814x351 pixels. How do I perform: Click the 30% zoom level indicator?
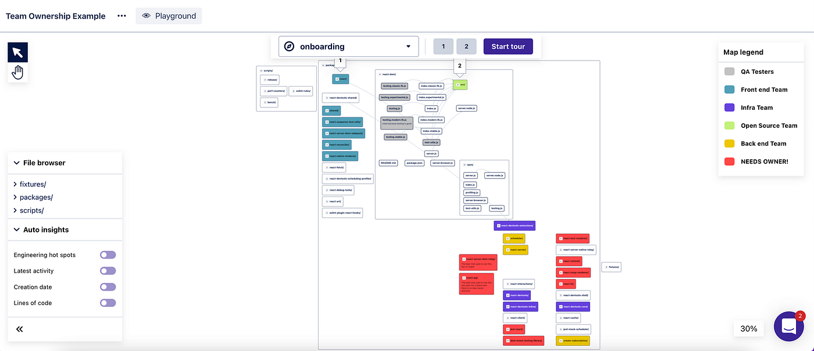[748, 328]
